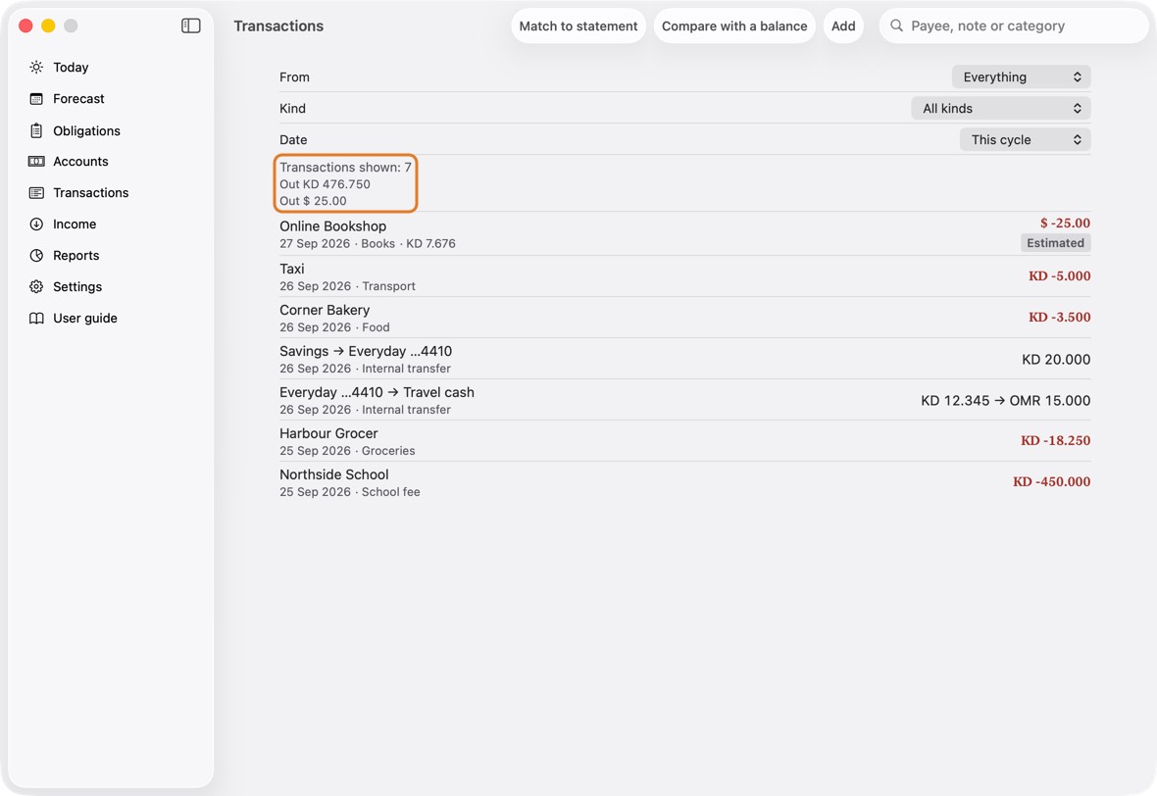Click the Transactions shown: 7 summary
The height and width of the screenshot is (796, 1157).
345,168
